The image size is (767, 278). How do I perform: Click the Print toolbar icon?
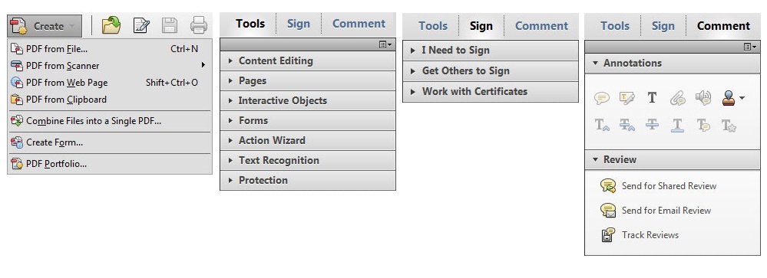(x=199, y=25)
